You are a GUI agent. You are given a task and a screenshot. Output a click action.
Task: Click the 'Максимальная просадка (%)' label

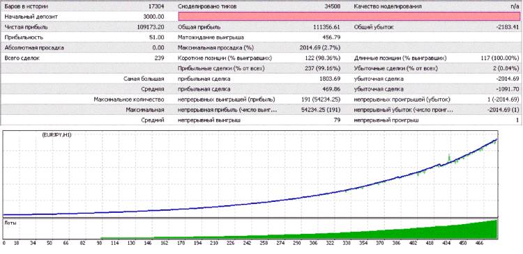215,47
